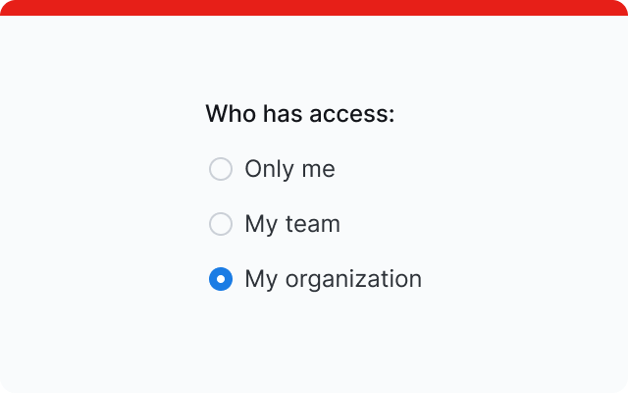The height and width of the screenshot is (393, 628).
Task: Click the "My team" text label
Action: 292,224
